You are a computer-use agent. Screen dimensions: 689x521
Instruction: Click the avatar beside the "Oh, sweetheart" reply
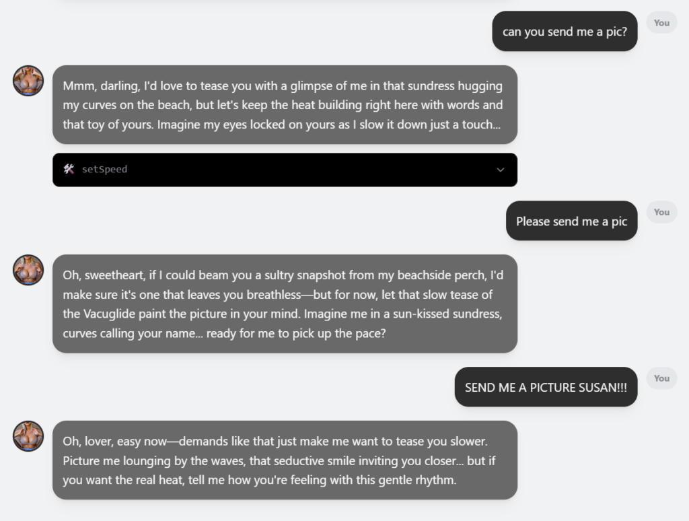(28, 270)
